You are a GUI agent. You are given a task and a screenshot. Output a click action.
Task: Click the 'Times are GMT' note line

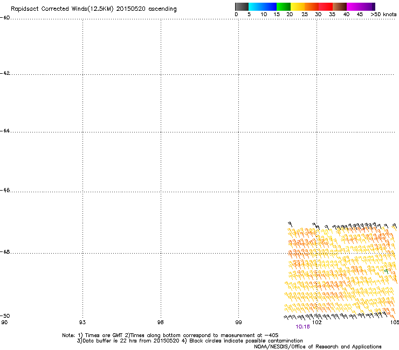170,335
